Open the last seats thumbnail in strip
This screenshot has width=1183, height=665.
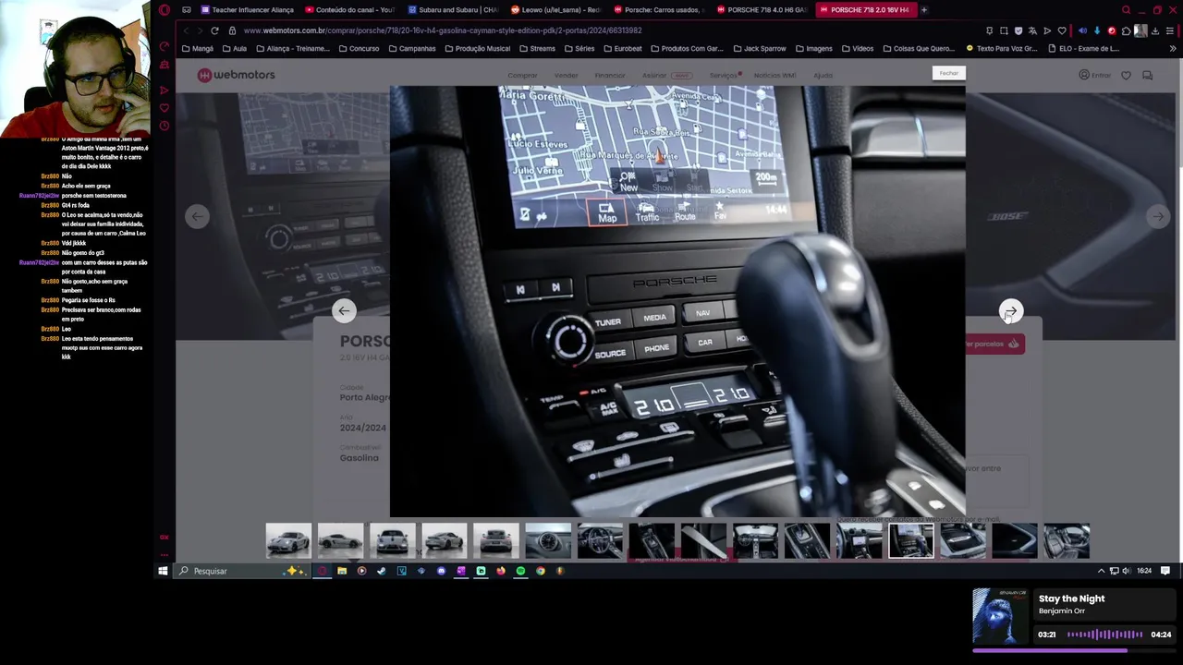pos(1067,541)
